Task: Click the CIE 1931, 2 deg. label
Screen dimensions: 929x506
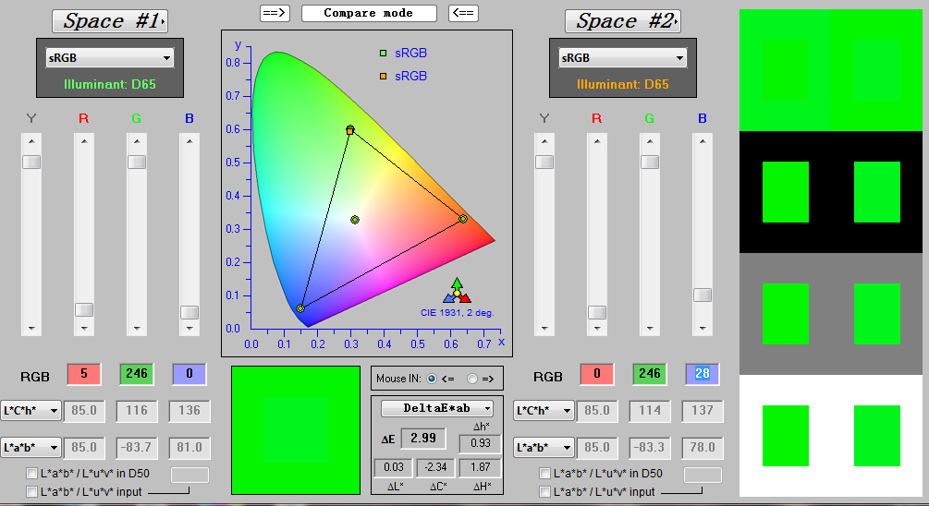Action: click(x=458, y=313)
